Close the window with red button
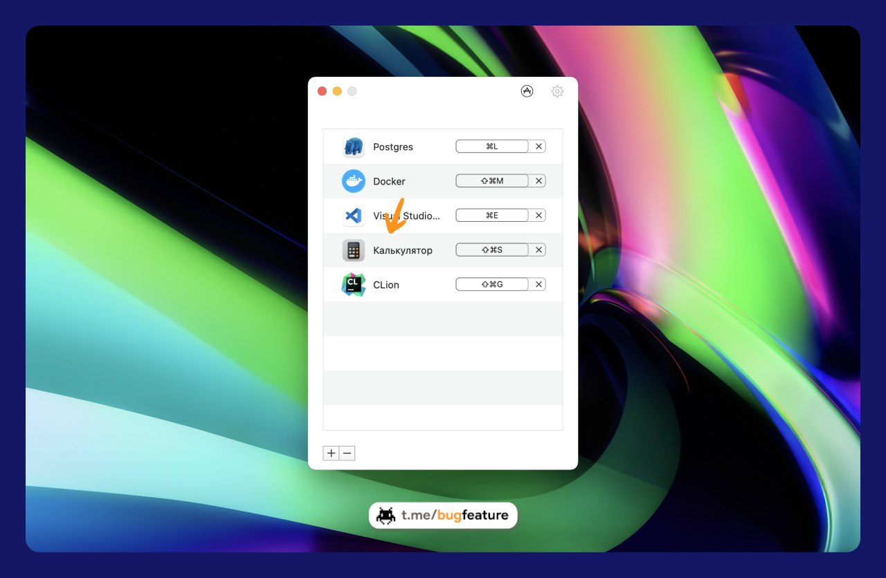886x578 pixels. (x=322, y=91)
